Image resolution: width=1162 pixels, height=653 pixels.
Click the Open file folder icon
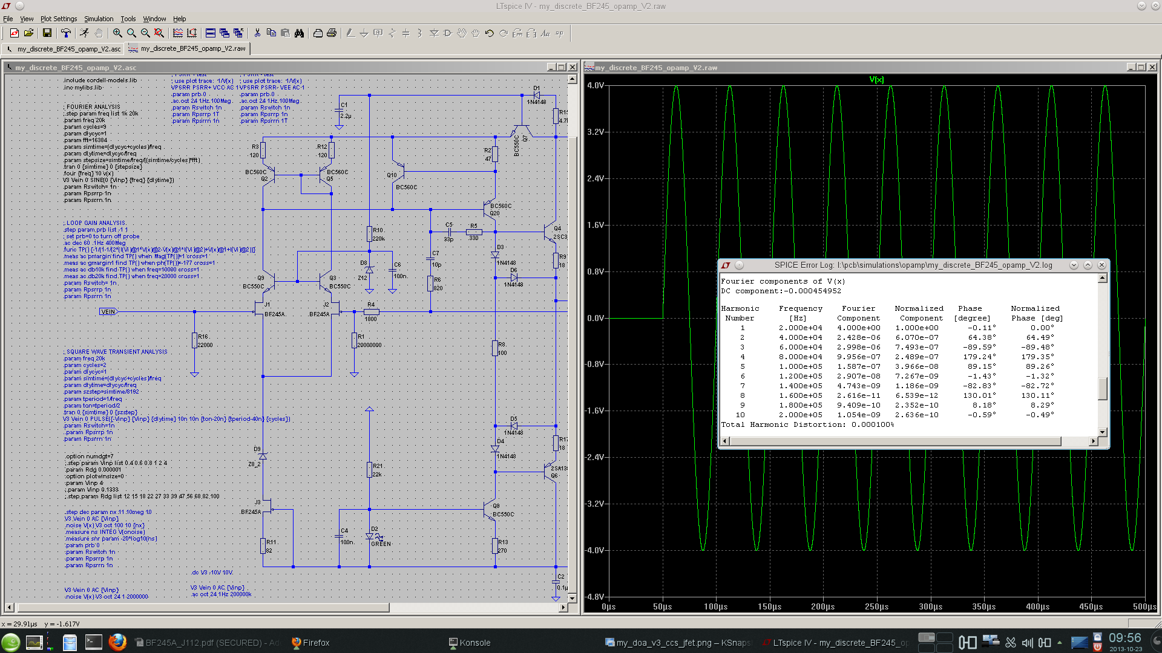coord(28,33)
